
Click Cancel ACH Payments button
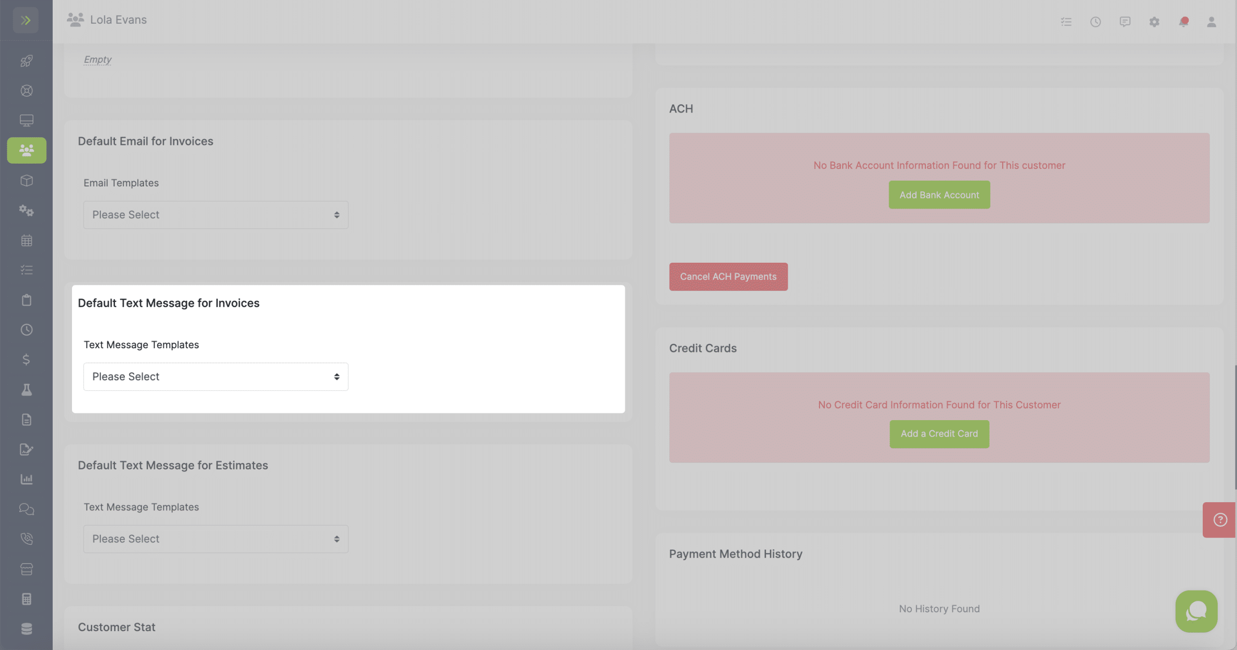728,277
